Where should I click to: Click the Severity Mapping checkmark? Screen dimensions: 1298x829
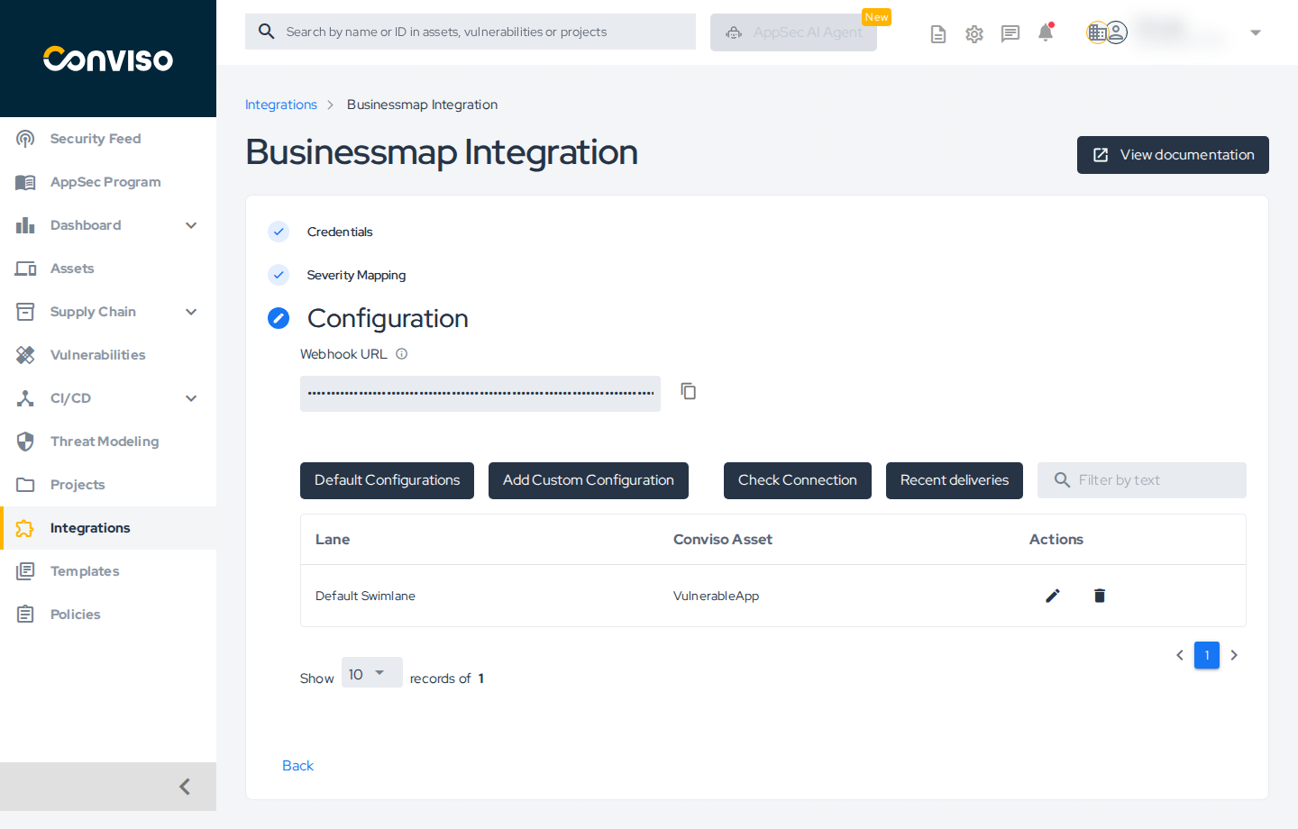(279, 275)
